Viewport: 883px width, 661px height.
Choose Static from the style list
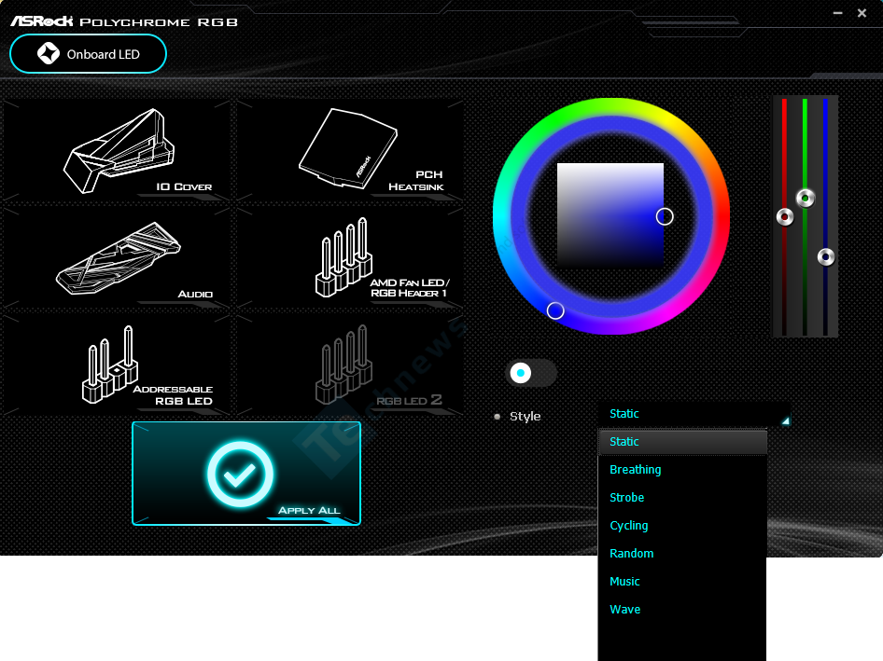pyautogui.click(x=682, y=442)
